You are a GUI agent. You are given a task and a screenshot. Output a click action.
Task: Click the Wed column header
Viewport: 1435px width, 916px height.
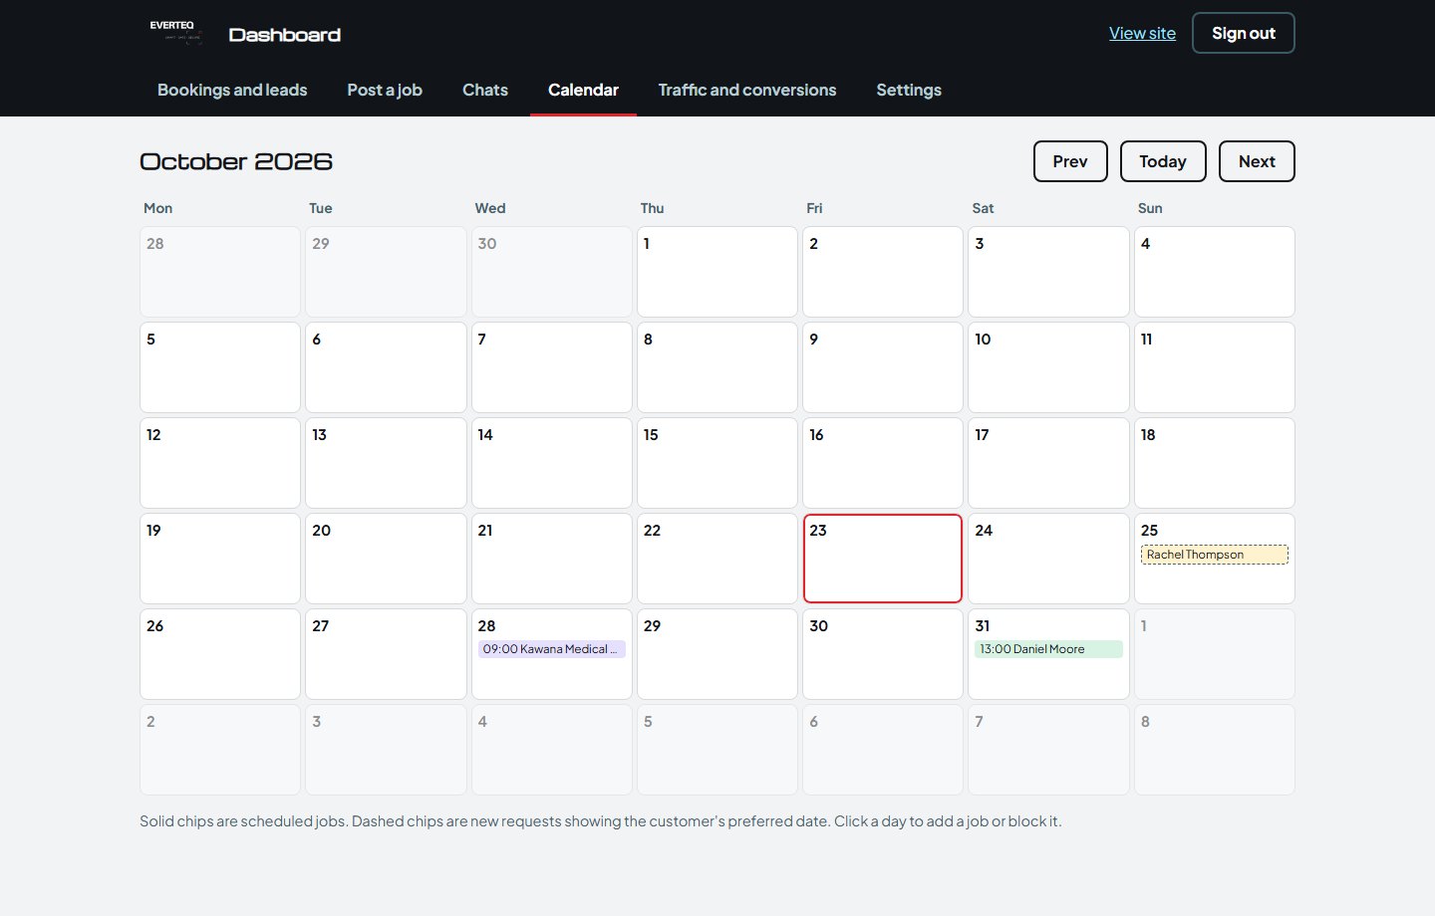[x=490, y=208]
